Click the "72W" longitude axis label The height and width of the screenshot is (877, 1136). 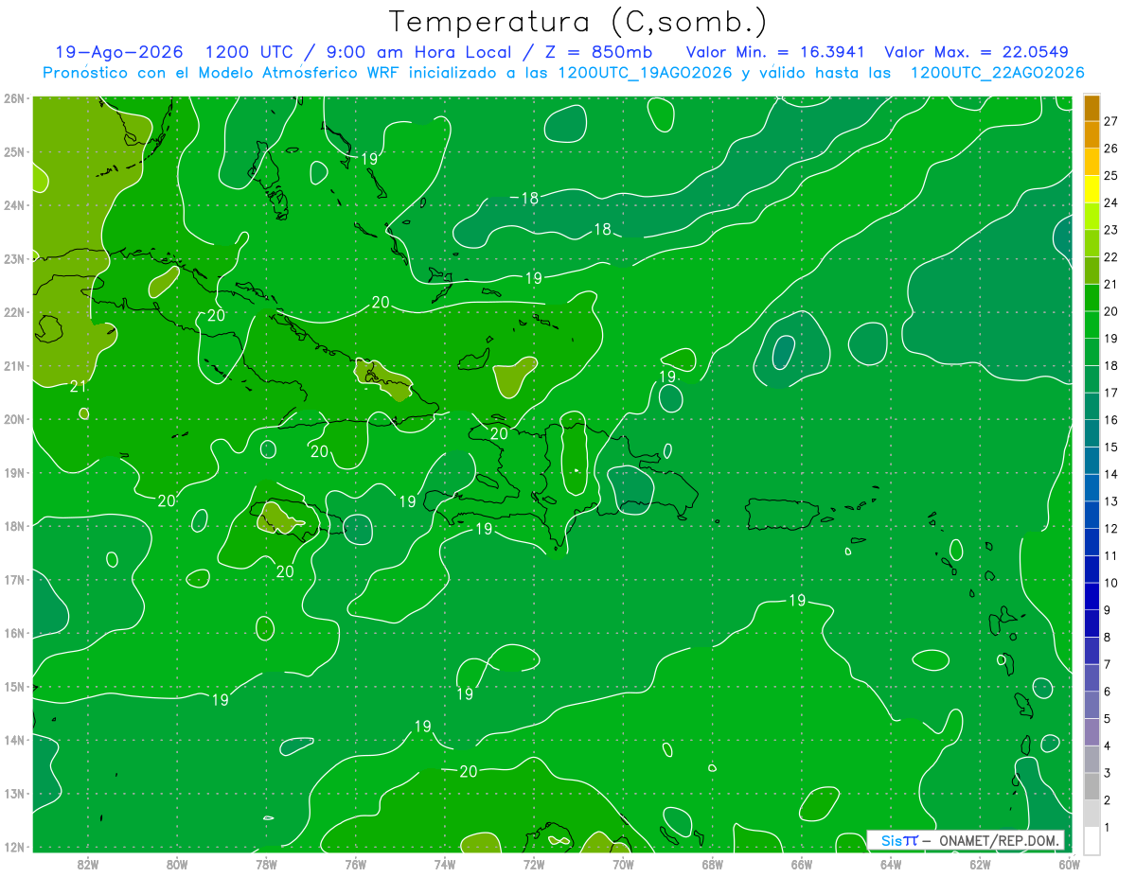tap(534, 864)
